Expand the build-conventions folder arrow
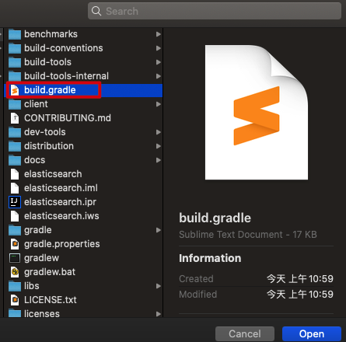Viewport: 346px width, 342px height. 159,48
